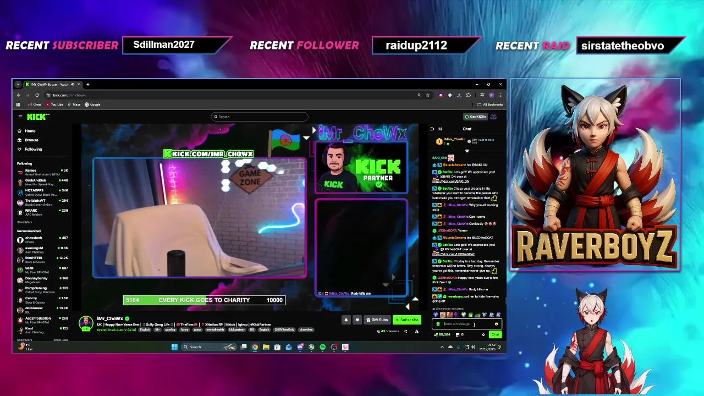Open the user avatar menu top right
The image size is (704, 396).
[x=494, y=117]
